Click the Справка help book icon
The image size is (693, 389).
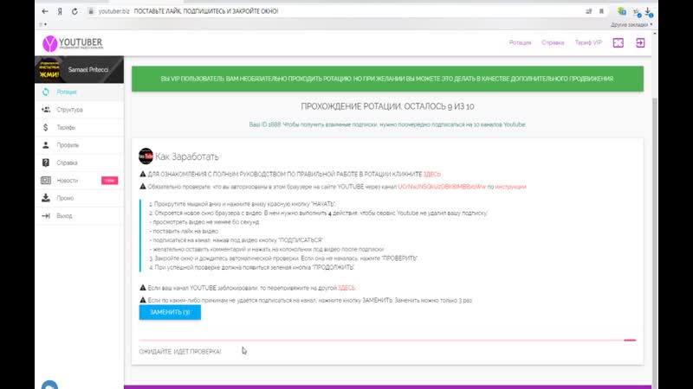click(x=46, y=163)
